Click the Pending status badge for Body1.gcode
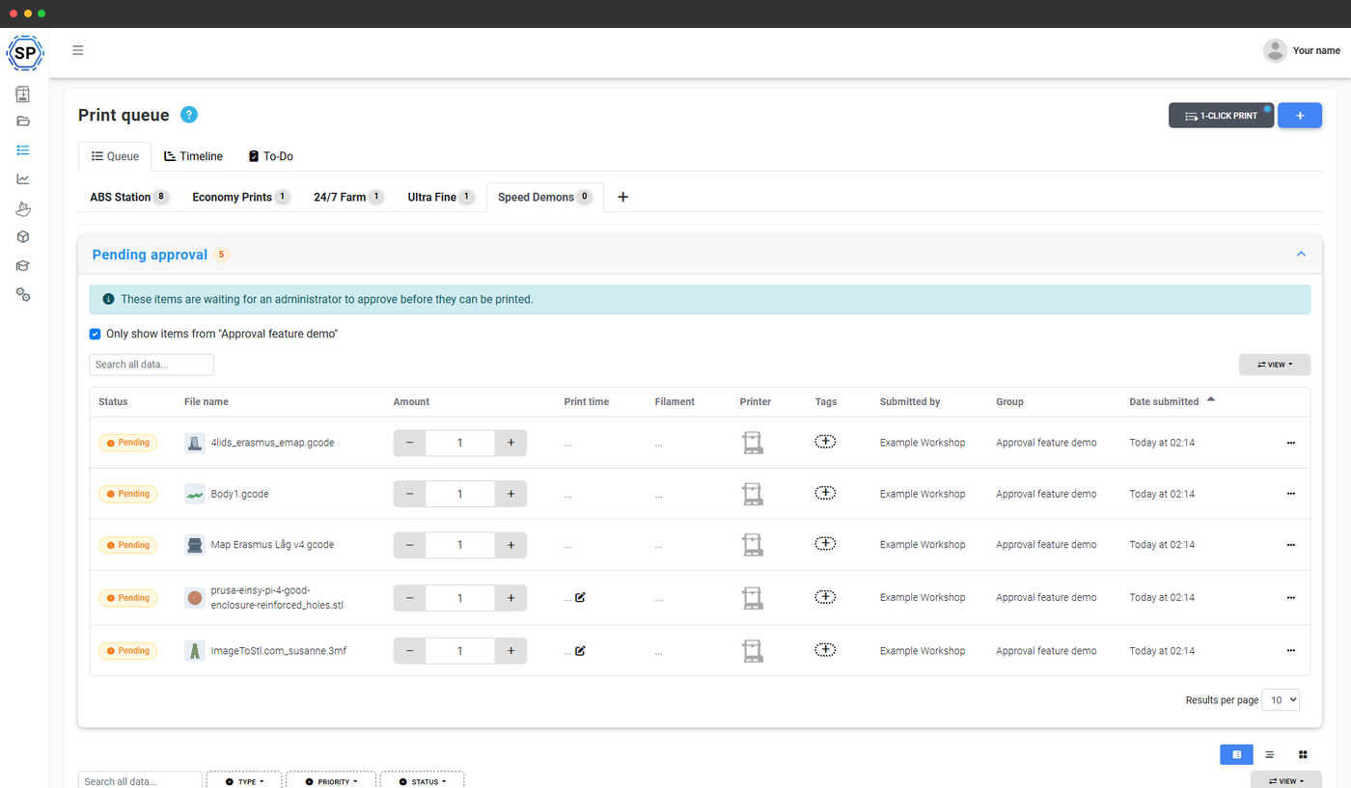The height and width of the screenshot is (788, 1351). pyautogui.click(x=127, y=494)
